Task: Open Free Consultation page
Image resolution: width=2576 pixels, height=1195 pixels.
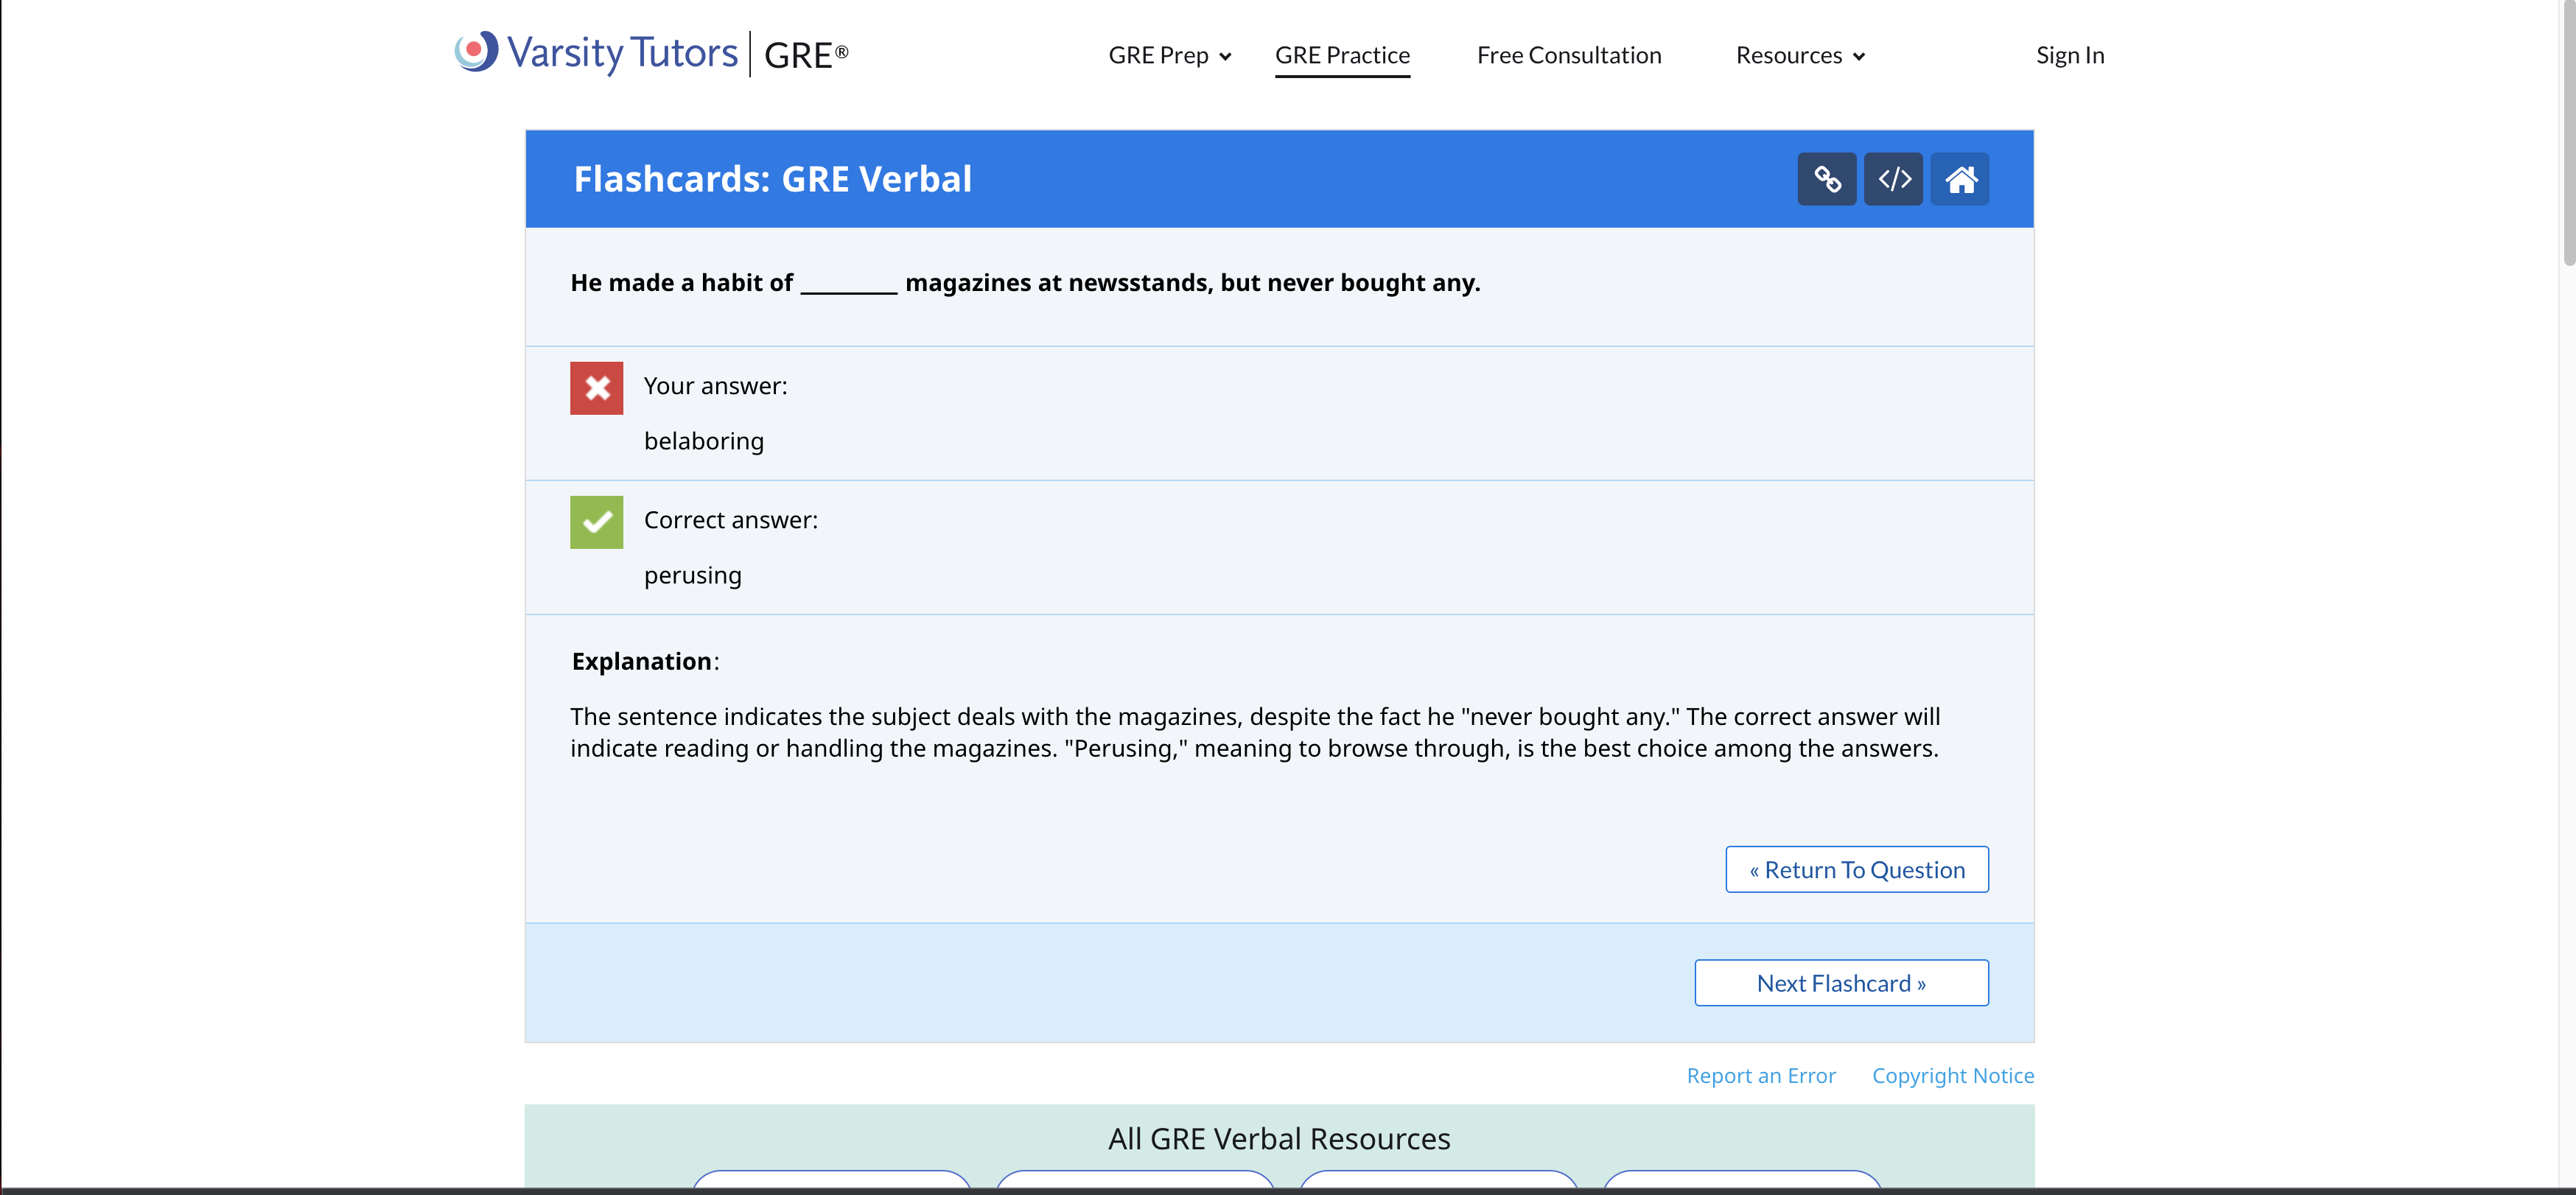Action: click(x=1568, y=56)
